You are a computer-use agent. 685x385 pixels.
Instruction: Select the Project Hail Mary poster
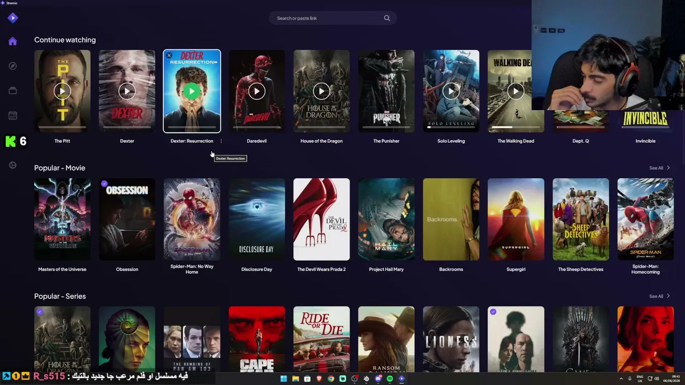click(386, 219)
